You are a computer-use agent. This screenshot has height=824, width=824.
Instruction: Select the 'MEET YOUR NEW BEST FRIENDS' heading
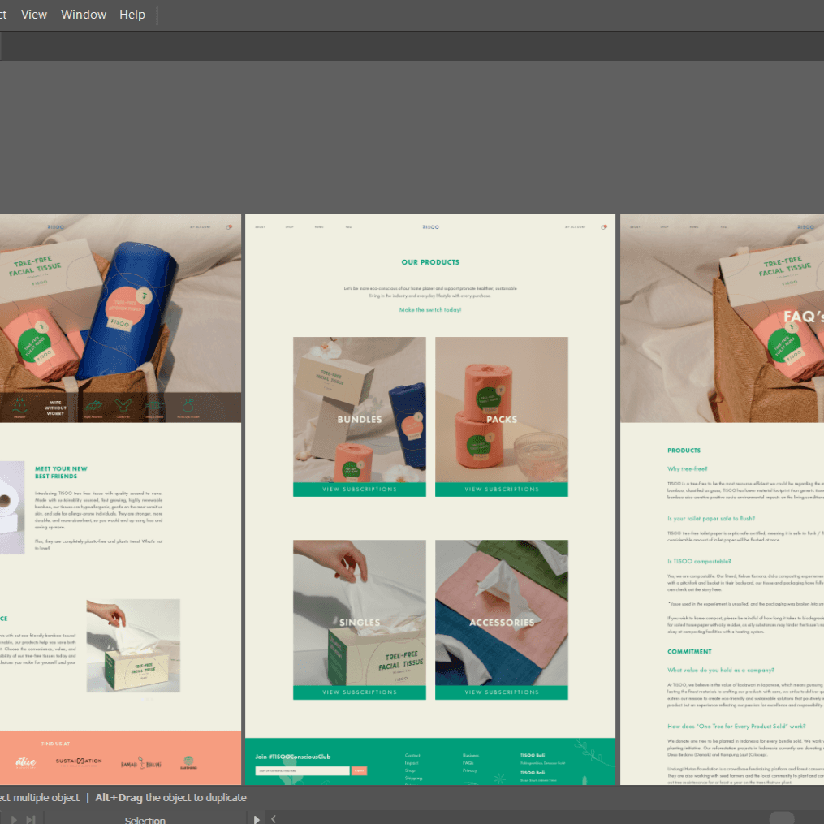tap(61, 472)
